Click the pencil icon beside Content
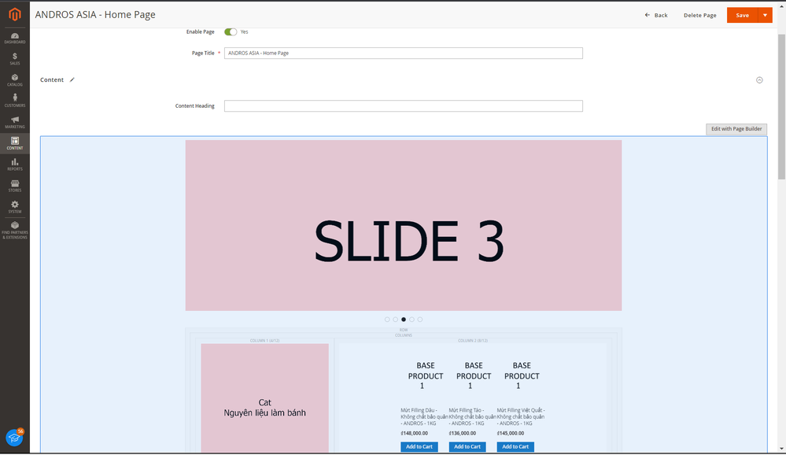Viewport: 786px width, 455px height. tap(72, 80)
